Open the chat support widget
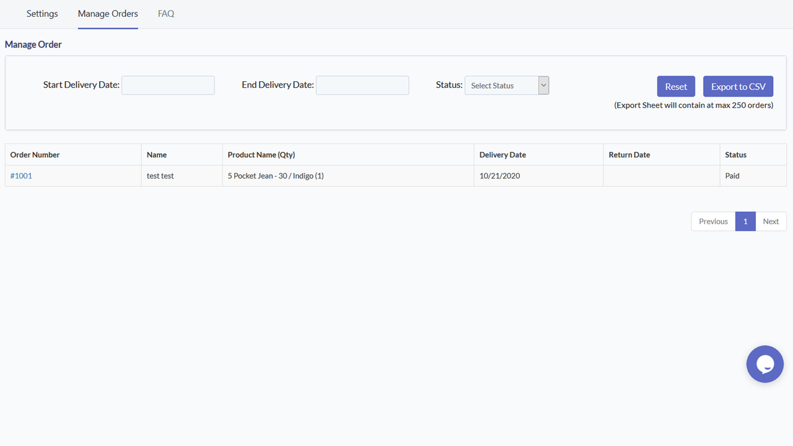The width and height of the screenshot is (793, 446). point(765,364)
